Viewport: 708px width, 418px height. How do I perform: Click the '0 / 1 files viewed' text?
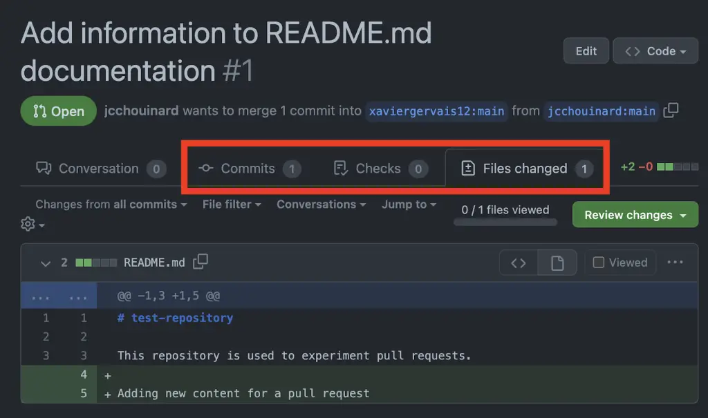pyautogui.click(x=505, y=210)
